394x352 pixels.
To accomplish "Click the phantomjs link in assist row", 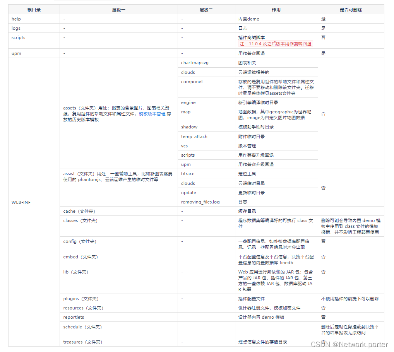I will coord(90,179).
